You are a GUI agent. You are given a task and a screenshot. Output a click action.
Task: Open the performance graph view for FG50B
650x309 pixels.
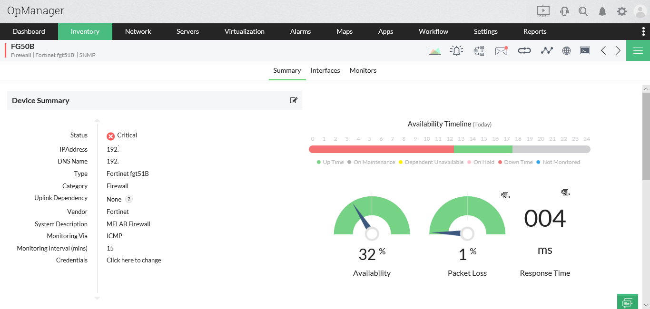434,50
